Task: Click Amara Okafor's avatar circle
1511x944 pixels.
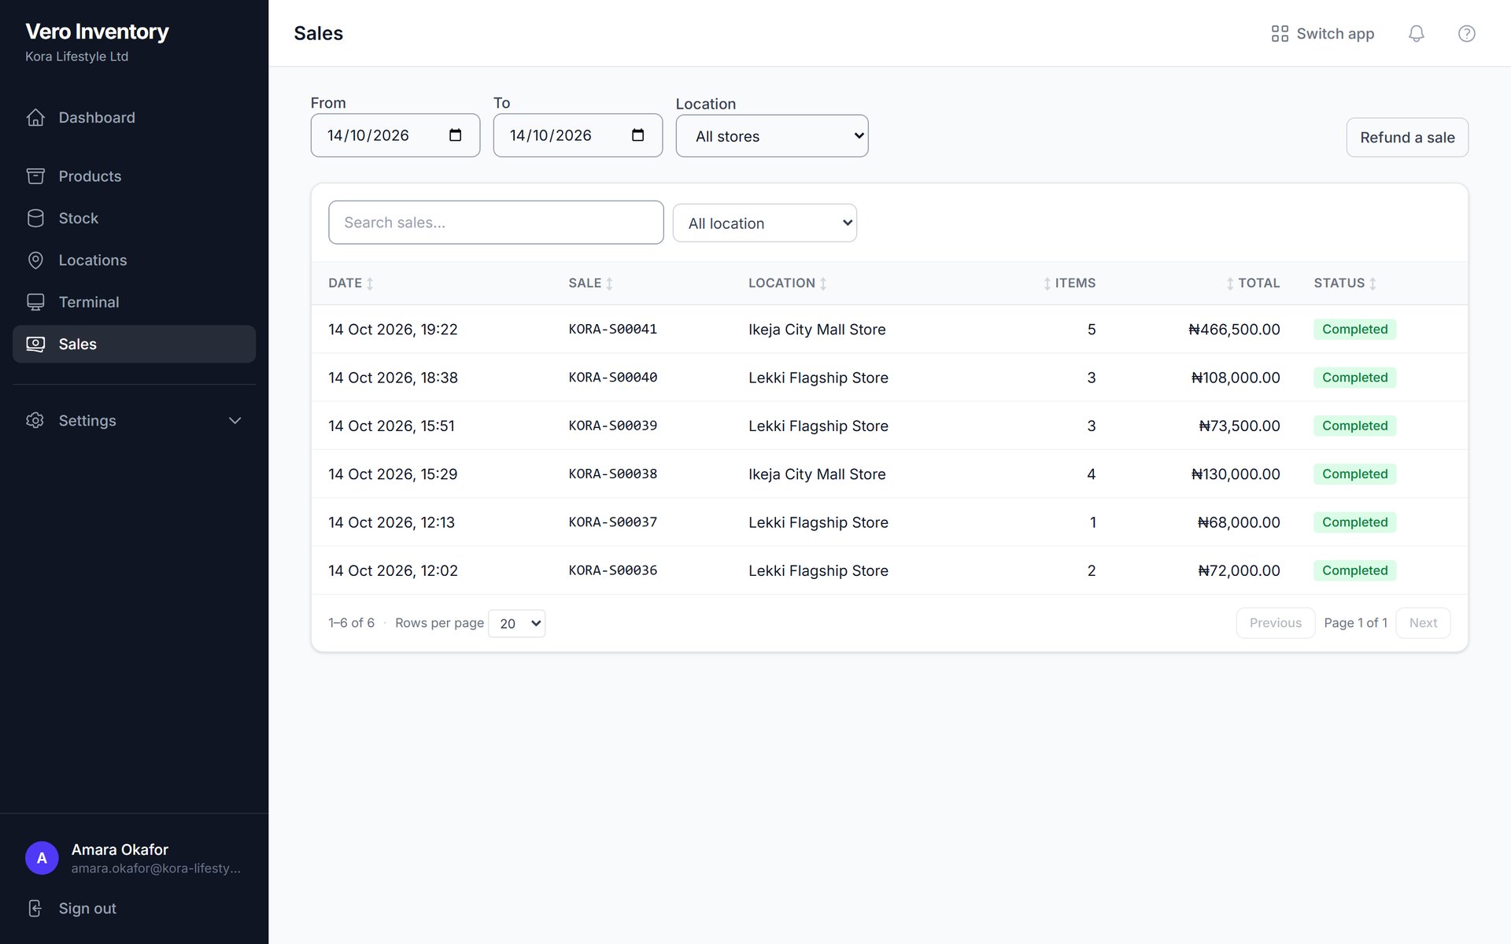Action: pyautogui.click(x=42, y=858)
